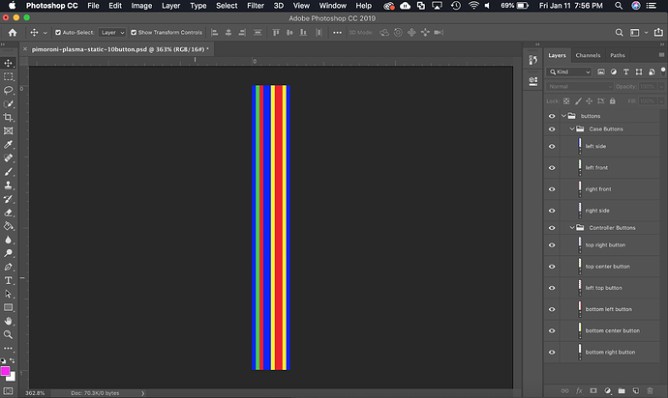Select the Spot Healing Brush tool
Viewport: 668px width, 398px height.
pos(8,158)
